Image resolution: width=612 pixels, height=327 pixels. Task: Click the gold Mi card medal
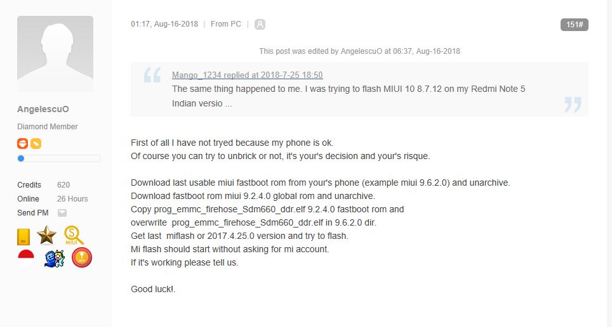(x=23, y=237)
